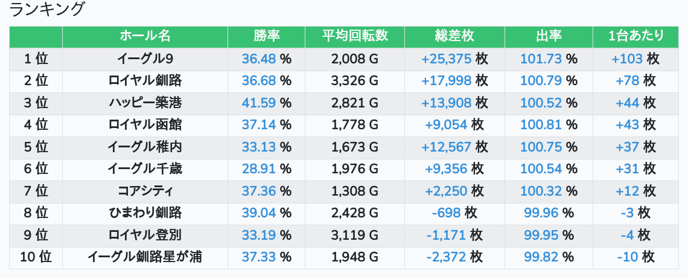Click the 1台あたり column header
The width and height of the screenshot is (688, 279).
pos(636,36)
